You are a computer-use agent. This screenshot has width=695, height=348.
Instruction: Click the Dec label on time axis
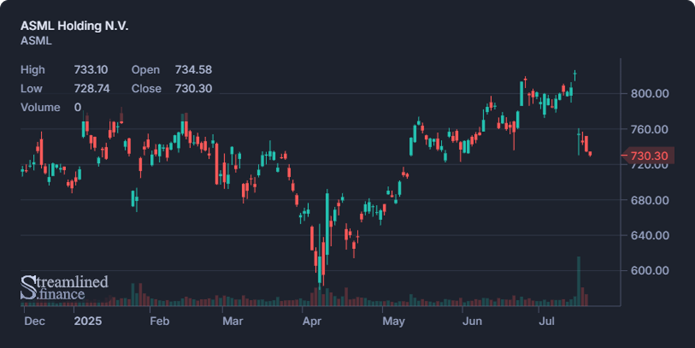(x=34, y=321)
